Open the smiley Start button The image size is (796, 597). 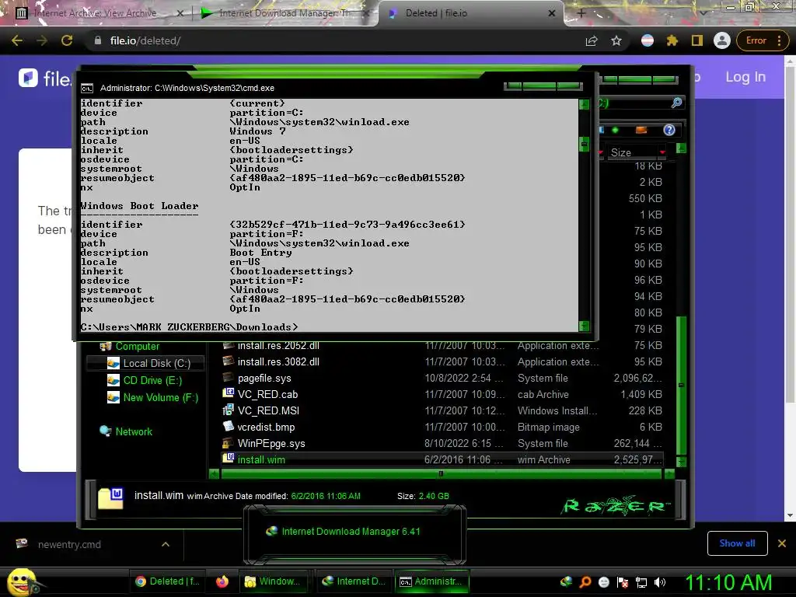[x=21, y=582]
